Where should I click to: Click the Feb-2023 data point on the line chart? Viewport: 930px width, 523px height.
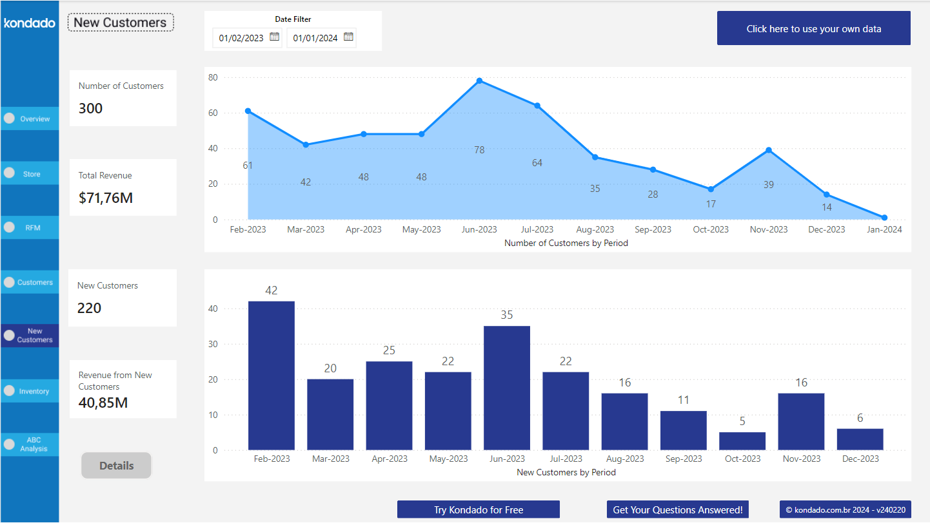pyautogui.click(x=247, y=111)
